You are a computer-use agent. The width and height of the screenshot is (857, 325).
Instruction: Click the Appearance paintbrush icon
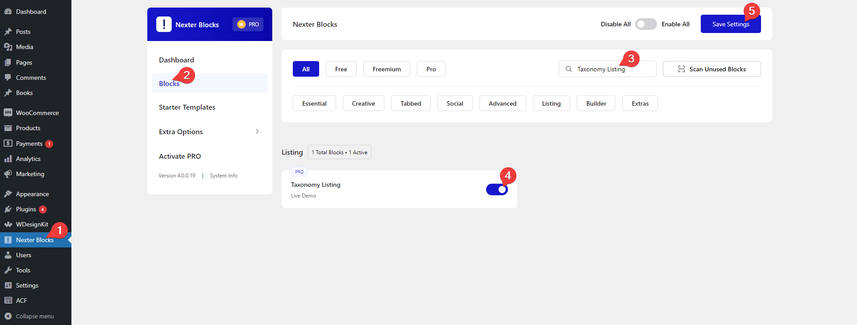pos(8,194)
